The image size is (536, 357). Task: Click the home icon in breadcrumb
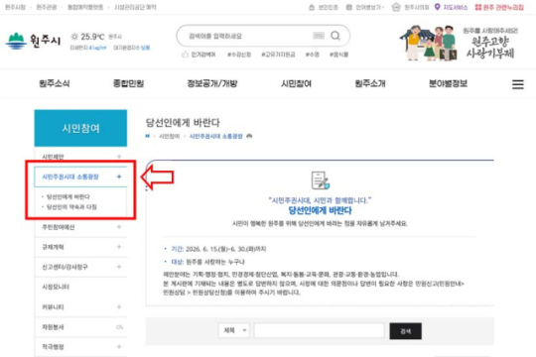[x=148, y=136]
